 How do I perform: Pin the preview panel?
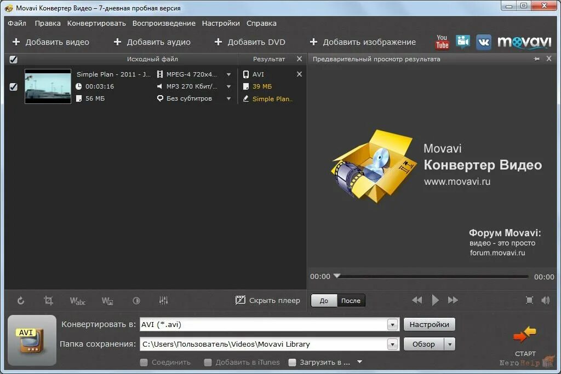[x=537, y=59]
